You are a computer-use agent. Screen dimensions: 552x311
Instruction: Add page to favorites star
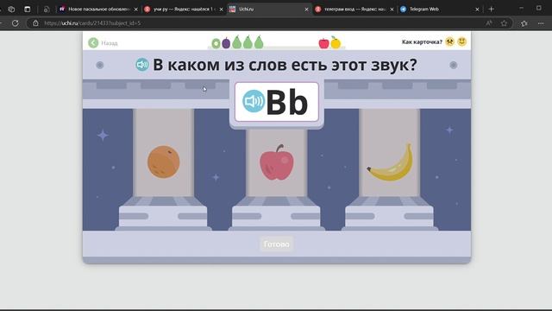pyautogui.click(x=504, y=23)
